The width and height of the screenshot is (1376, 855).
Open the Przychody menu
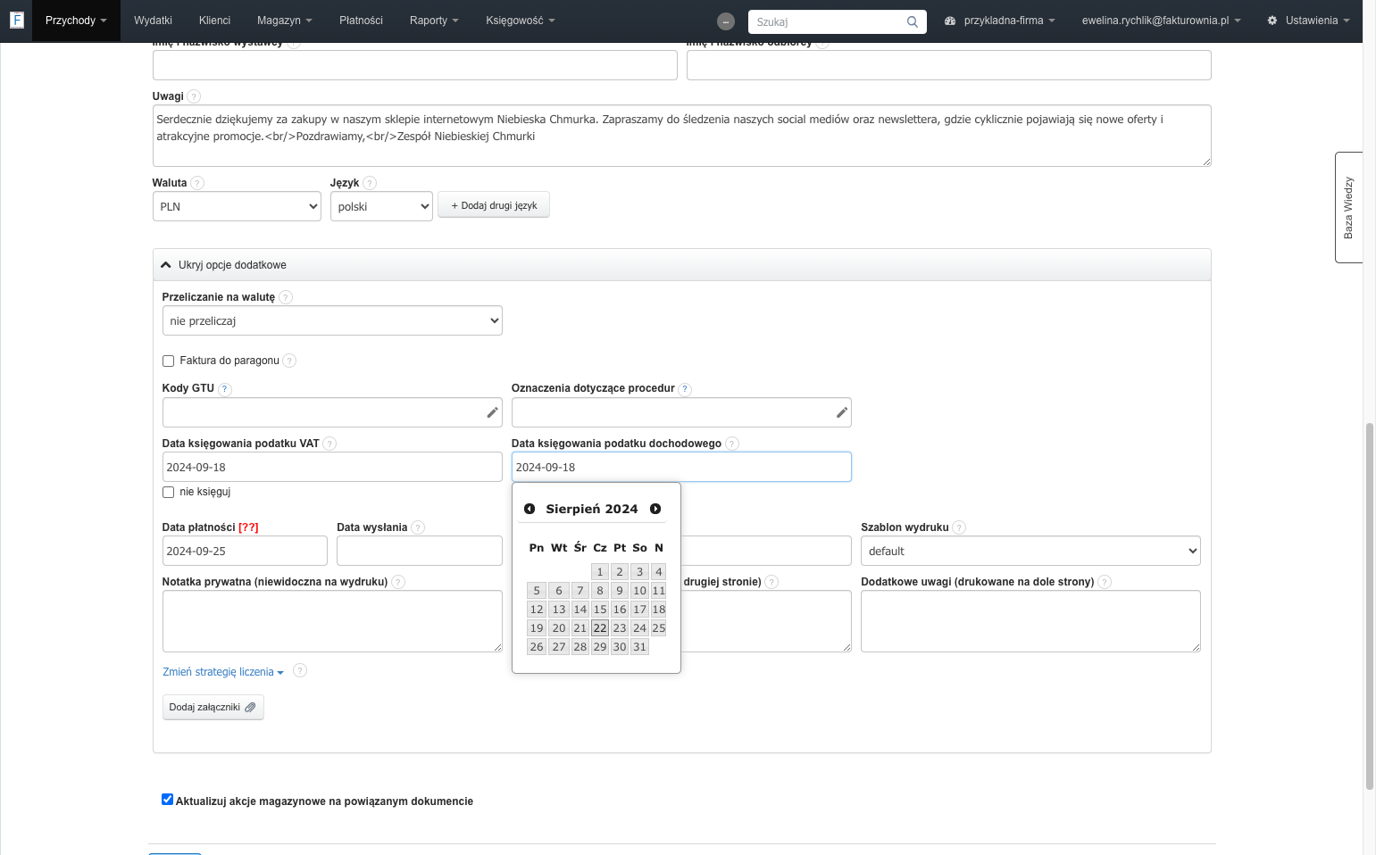(x=76, y=21)
